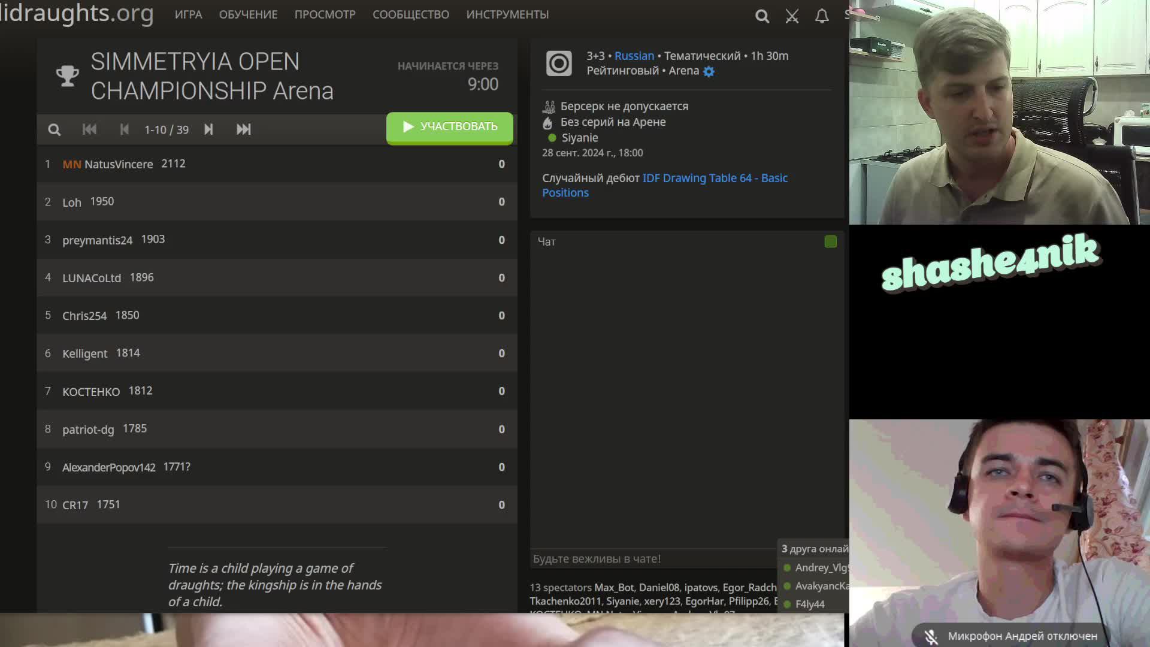Toggle chat visibility with green square

830,241
